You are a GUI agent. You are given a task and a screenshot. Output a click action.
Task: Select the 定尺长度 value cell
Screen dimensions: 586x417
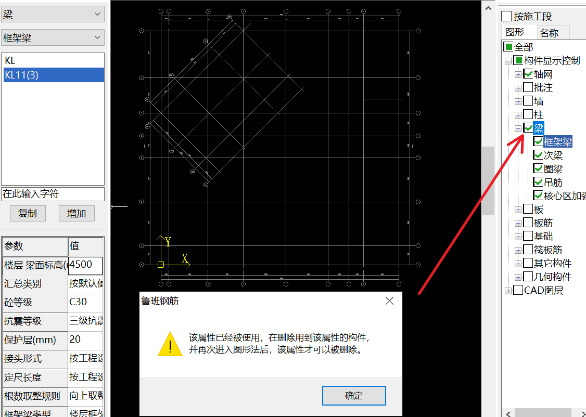(x=85, y=377)
